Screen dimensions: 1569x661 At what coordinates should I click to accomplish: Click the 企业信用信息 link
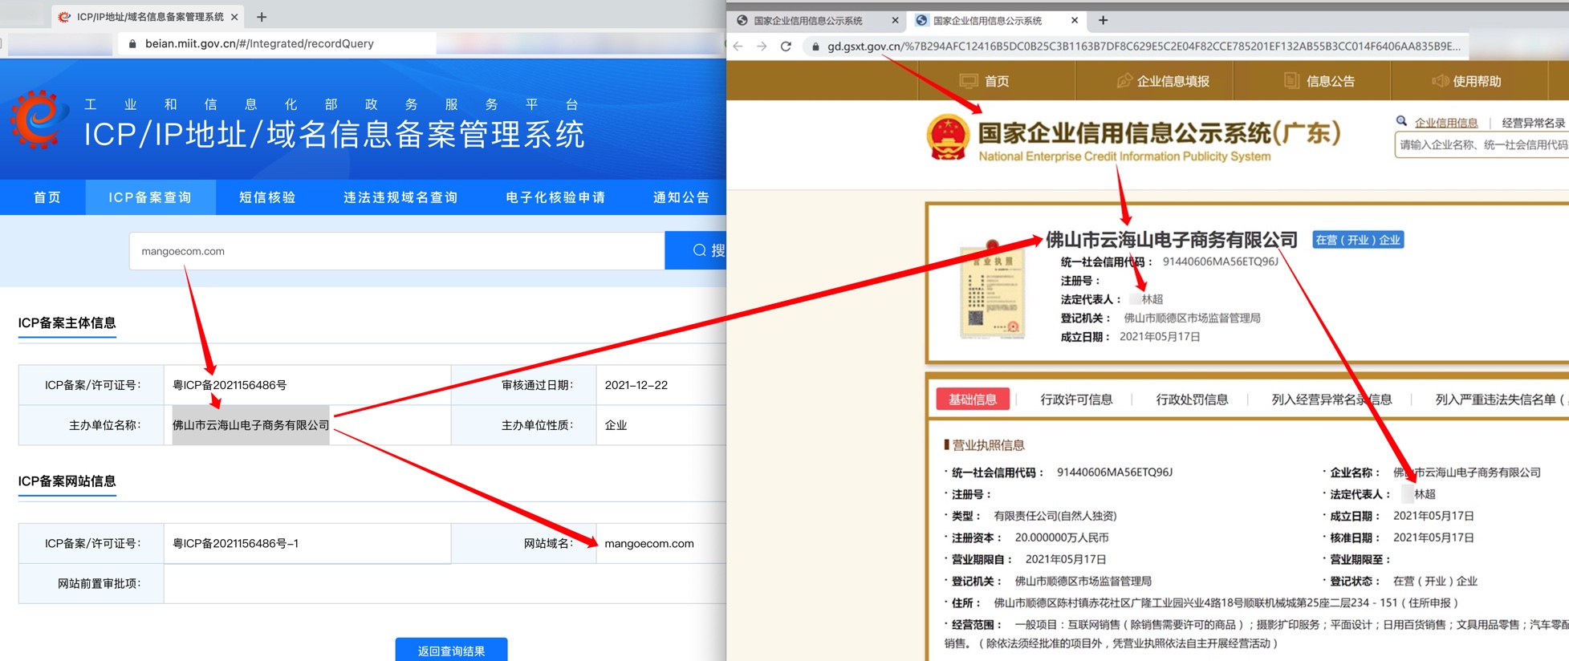(x=1445, y=123)
